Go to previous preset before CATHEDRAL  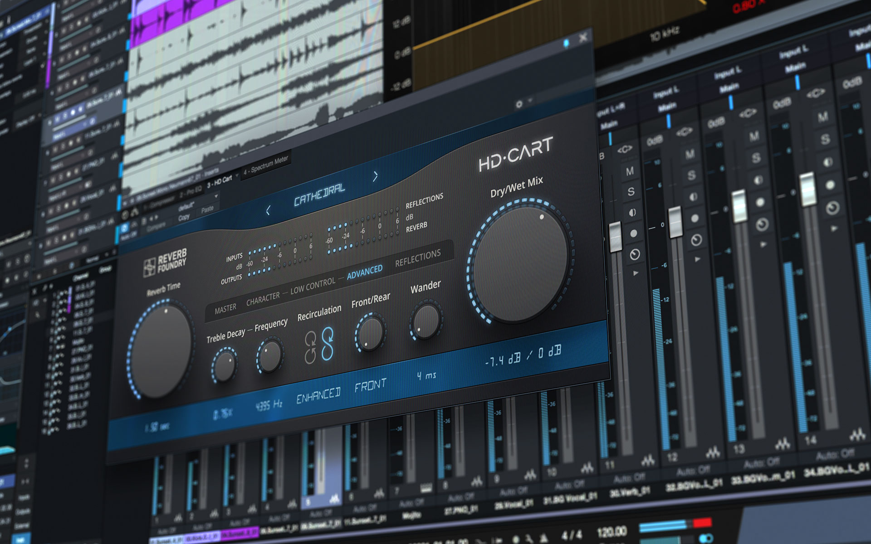click(268, 210)
